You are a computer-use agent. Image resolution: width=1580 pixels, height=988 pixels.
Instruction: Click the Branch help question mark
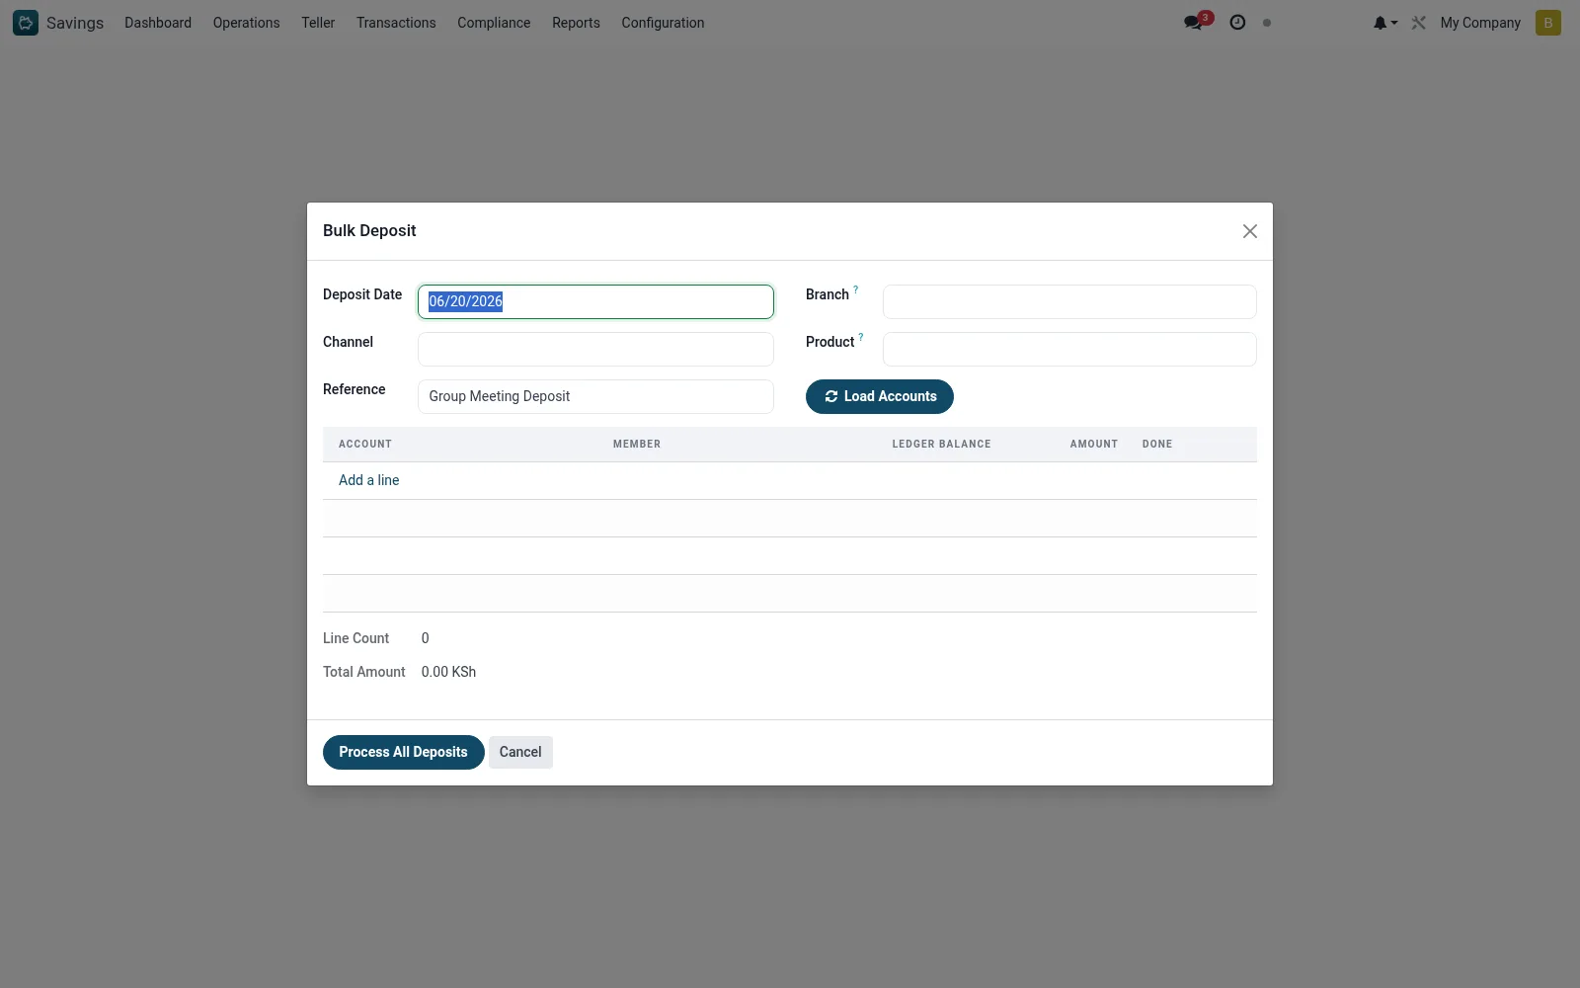tap(856, 290)
